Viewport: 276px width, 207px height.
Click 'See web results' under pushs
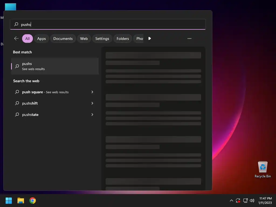coord(33,69)
